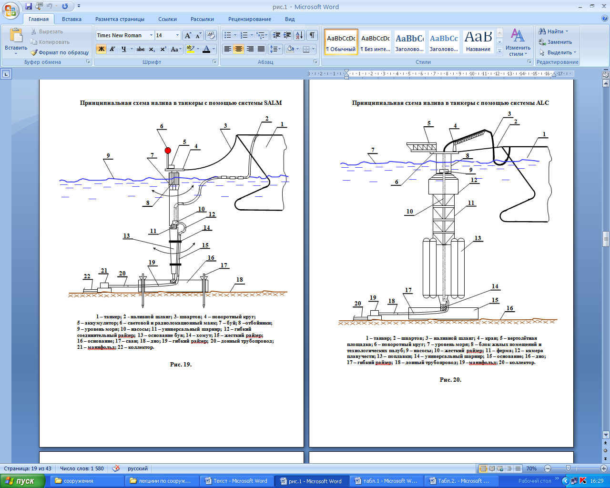Open the Рецензирование ribbon tab
Screen dimensions: 610x488
[249, 19]
